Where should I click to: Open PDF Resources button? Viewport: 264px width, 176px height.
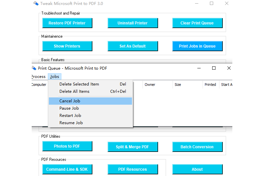tap(133, 169)
